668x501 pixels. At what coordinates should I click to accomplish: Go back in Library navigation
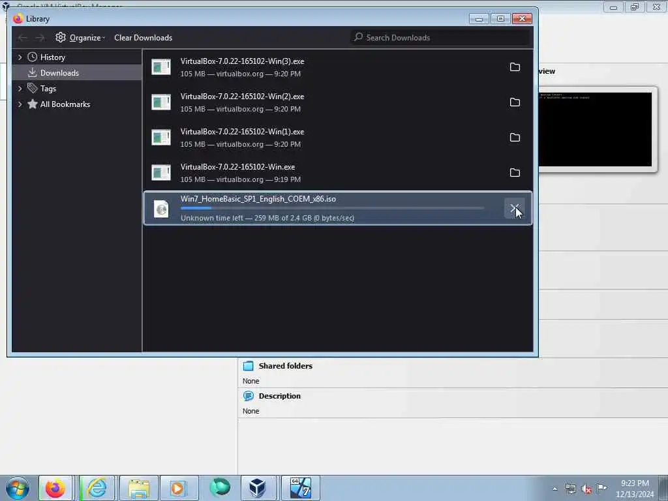click(x=23, y=38)
